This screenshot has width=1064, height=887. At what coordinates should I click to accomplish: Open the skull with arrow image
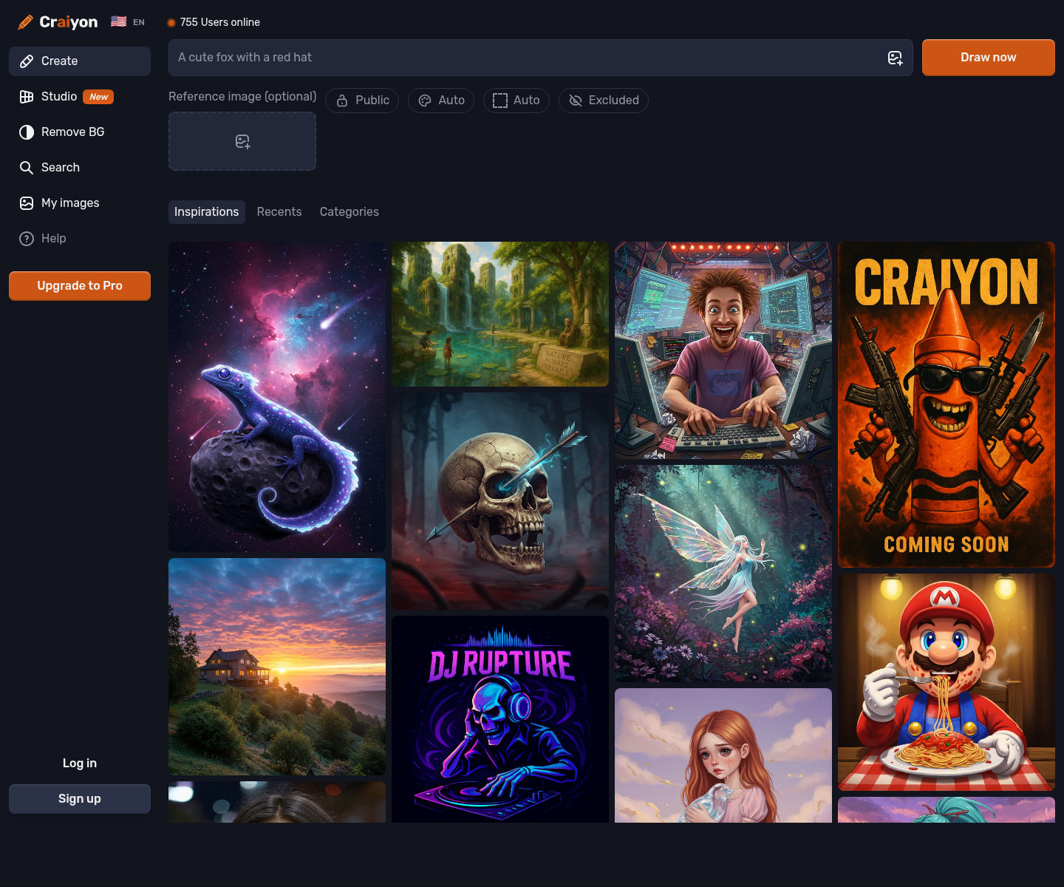pos(500,501)
